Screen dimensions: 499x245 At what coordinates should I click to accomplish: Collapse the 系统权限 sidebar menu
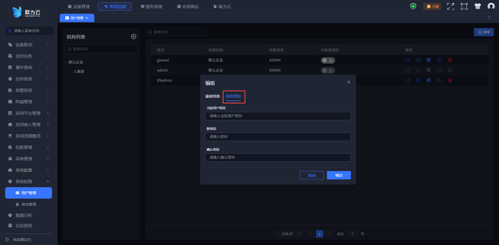[29, 182]
